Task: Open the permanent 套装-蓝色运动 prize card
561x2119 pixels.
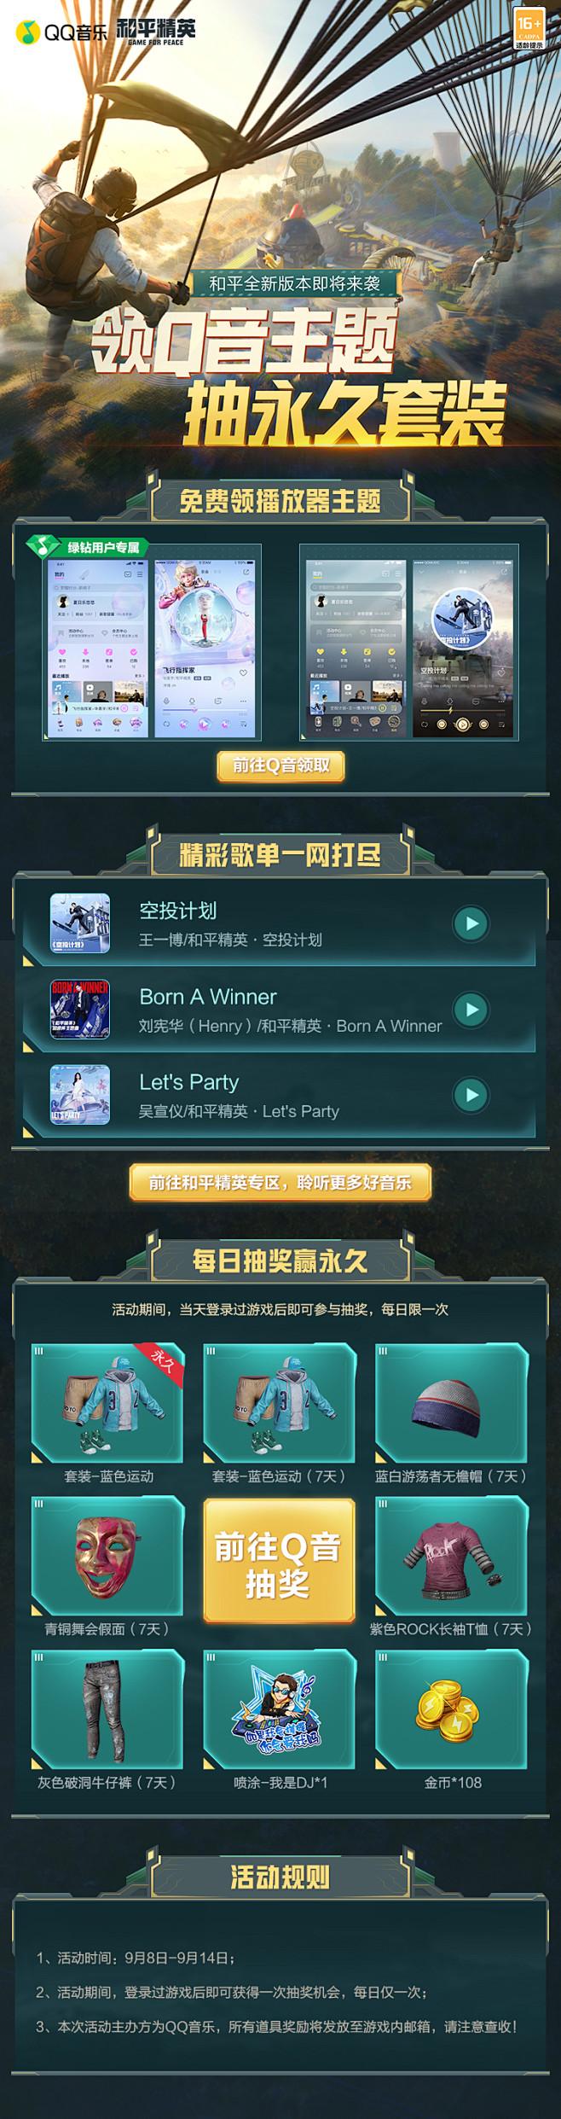Action: [x=111, y=1404]
